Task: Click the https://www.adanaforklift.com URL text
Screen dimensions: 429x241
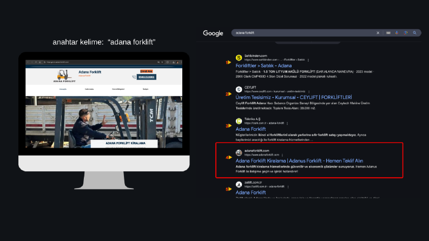Action: [x=261, y=155]
